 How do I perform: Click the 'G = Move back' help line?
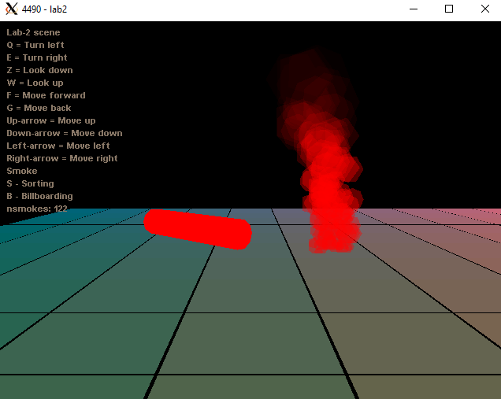(x=39, y=108)
